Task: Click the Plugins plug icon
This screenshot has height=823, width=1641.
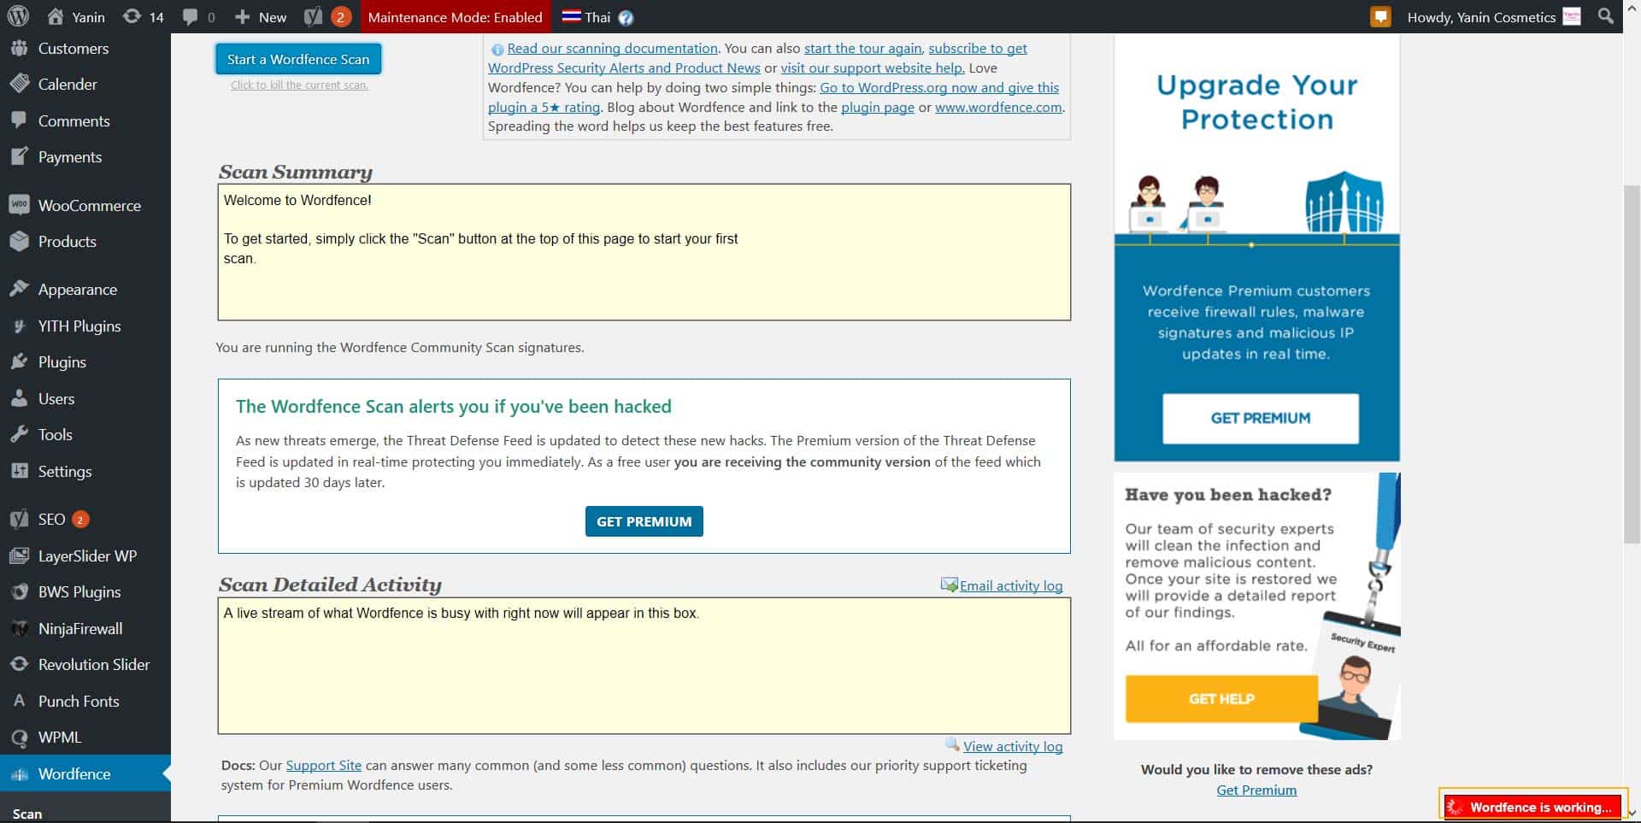Action: point(19,362)
